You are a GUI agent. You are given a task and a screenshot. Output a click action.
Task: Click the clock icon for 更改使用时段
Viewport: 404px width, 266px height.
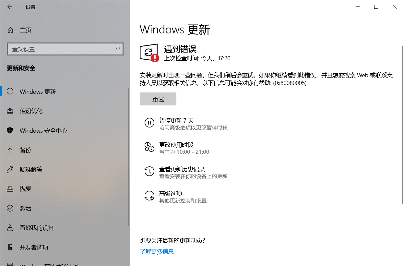tap(149, 147)
